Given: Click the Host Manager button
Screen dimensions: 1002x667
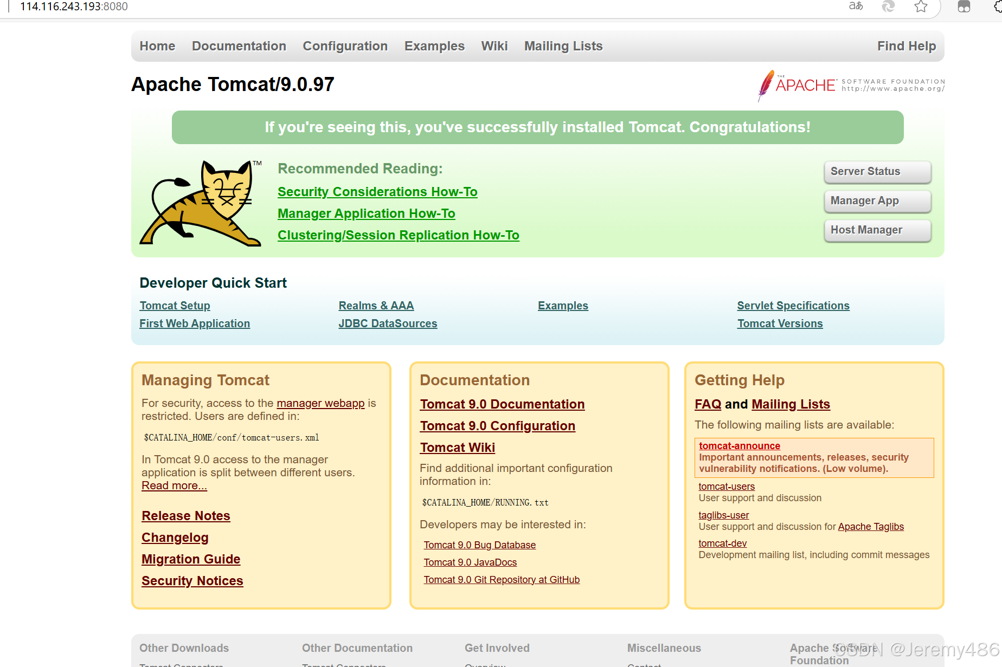Looking at the screenshot, I should [877, 230].
